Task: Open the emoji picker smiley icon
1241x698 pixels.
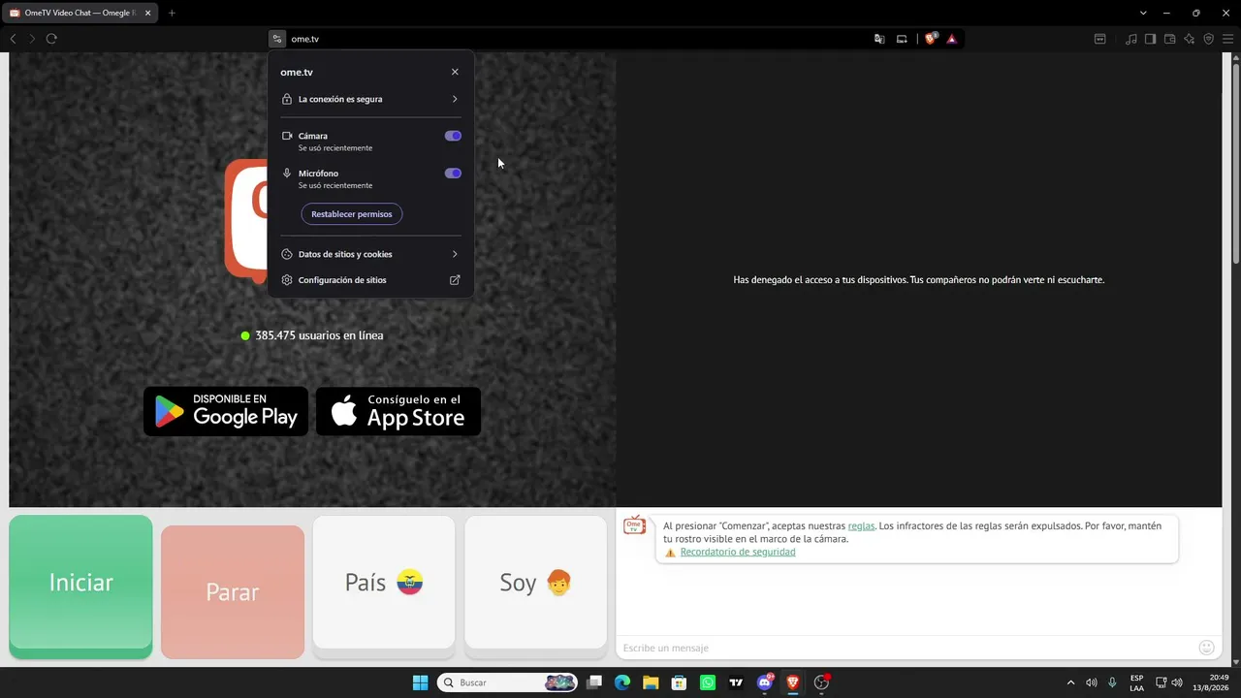Action: (1206, 648)
